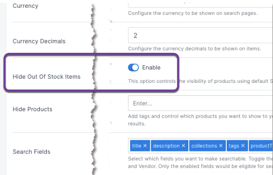Remove the description tag via its X
Image resolution: width=273 pixels, height=175 pixels.
coord(183,145)
